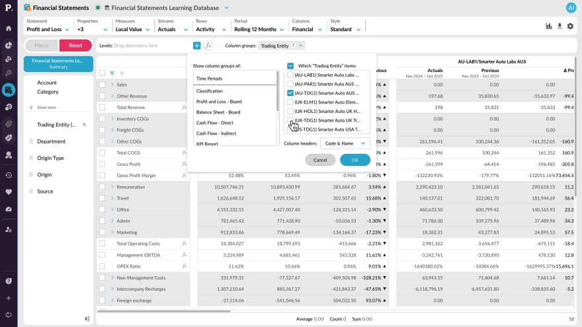This screenshot has height=327, width=582.
Task: Open the chart view icon in top right
Action: point(548,26)
